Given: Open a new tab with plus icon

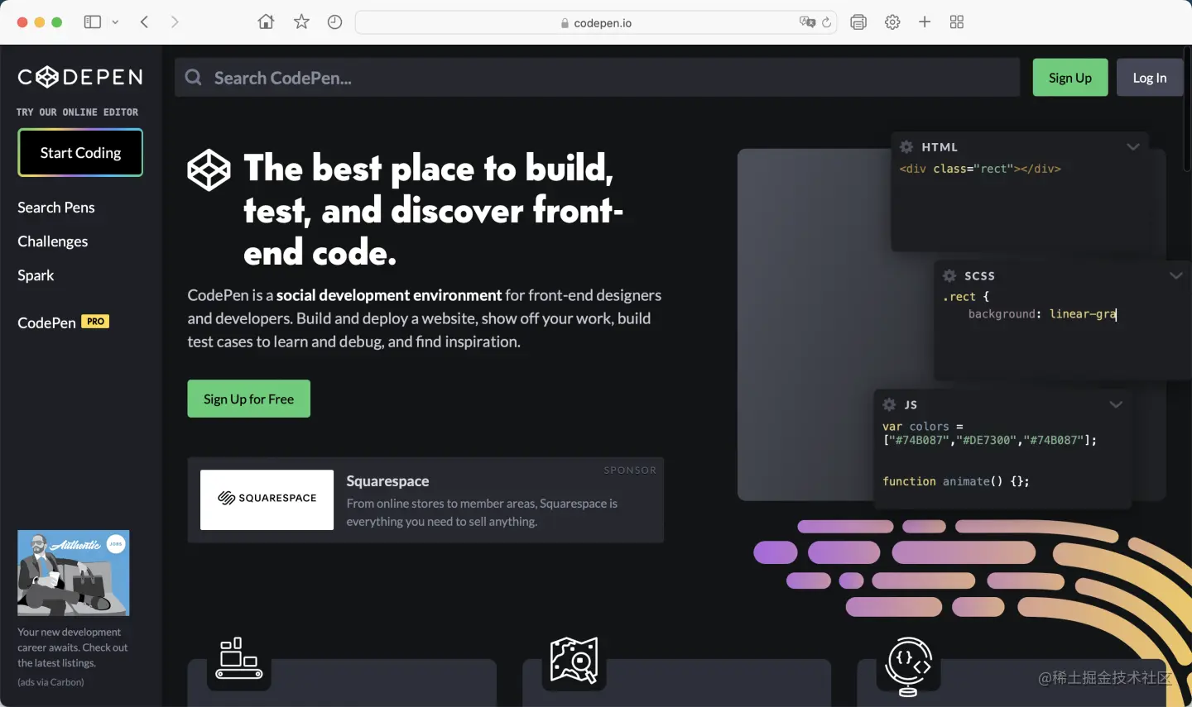Looking at the screenshot, I should pyautogui.click(x=925, y=22).
